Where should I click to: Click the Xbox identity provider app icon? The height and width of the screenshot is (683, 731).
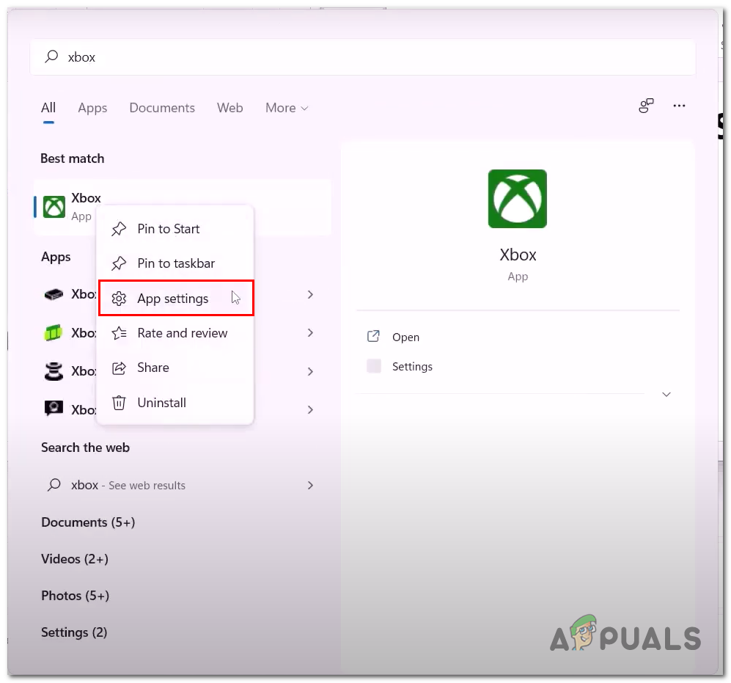pyautogui.click(x=54, y=409)
